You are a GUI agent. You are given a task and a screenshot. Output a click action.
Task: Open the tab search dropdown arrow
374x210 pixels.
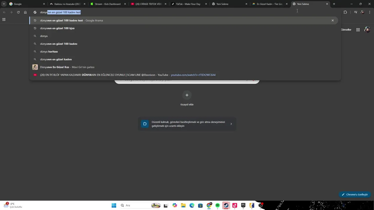4,4
